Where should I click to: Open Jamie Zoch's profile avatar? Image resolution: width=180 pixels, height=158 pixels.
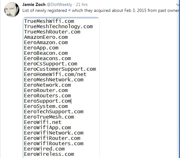[x=12, y=10]
